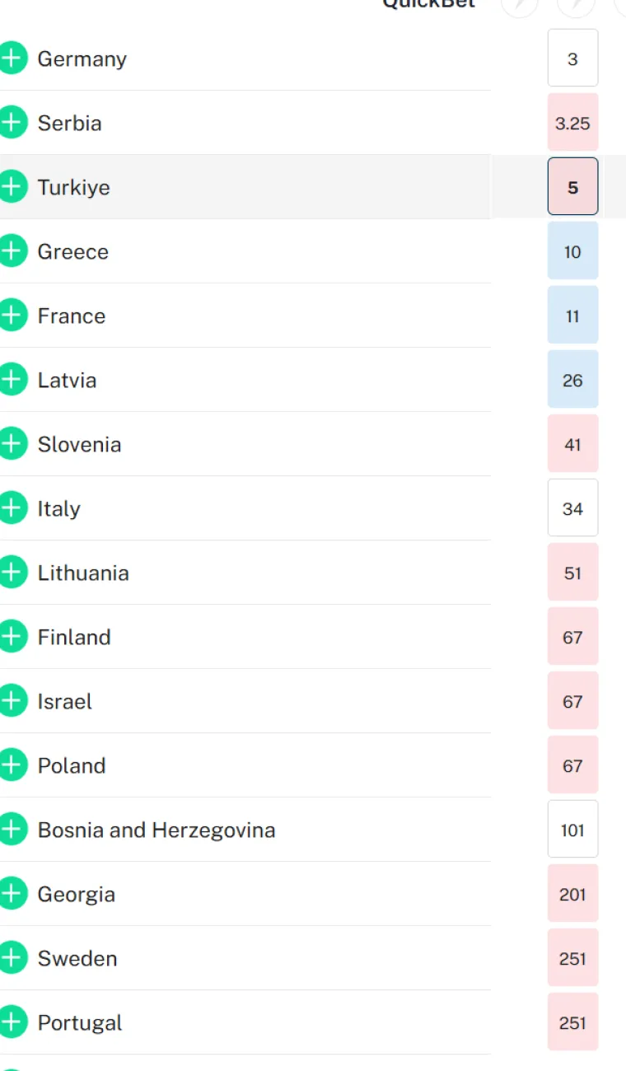Viewport: 626px width, 1071px height.
Task: Click the Greece odds showing 10
Action: (x=572, y=250)
